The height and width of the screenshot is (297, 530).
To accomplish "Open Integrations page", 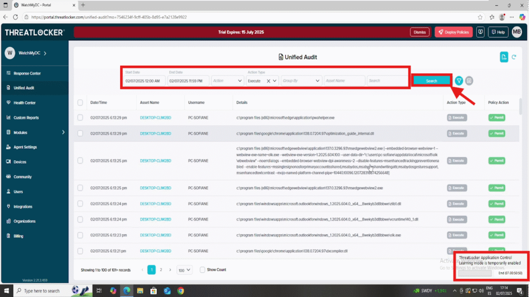I will tap(23, 206).
